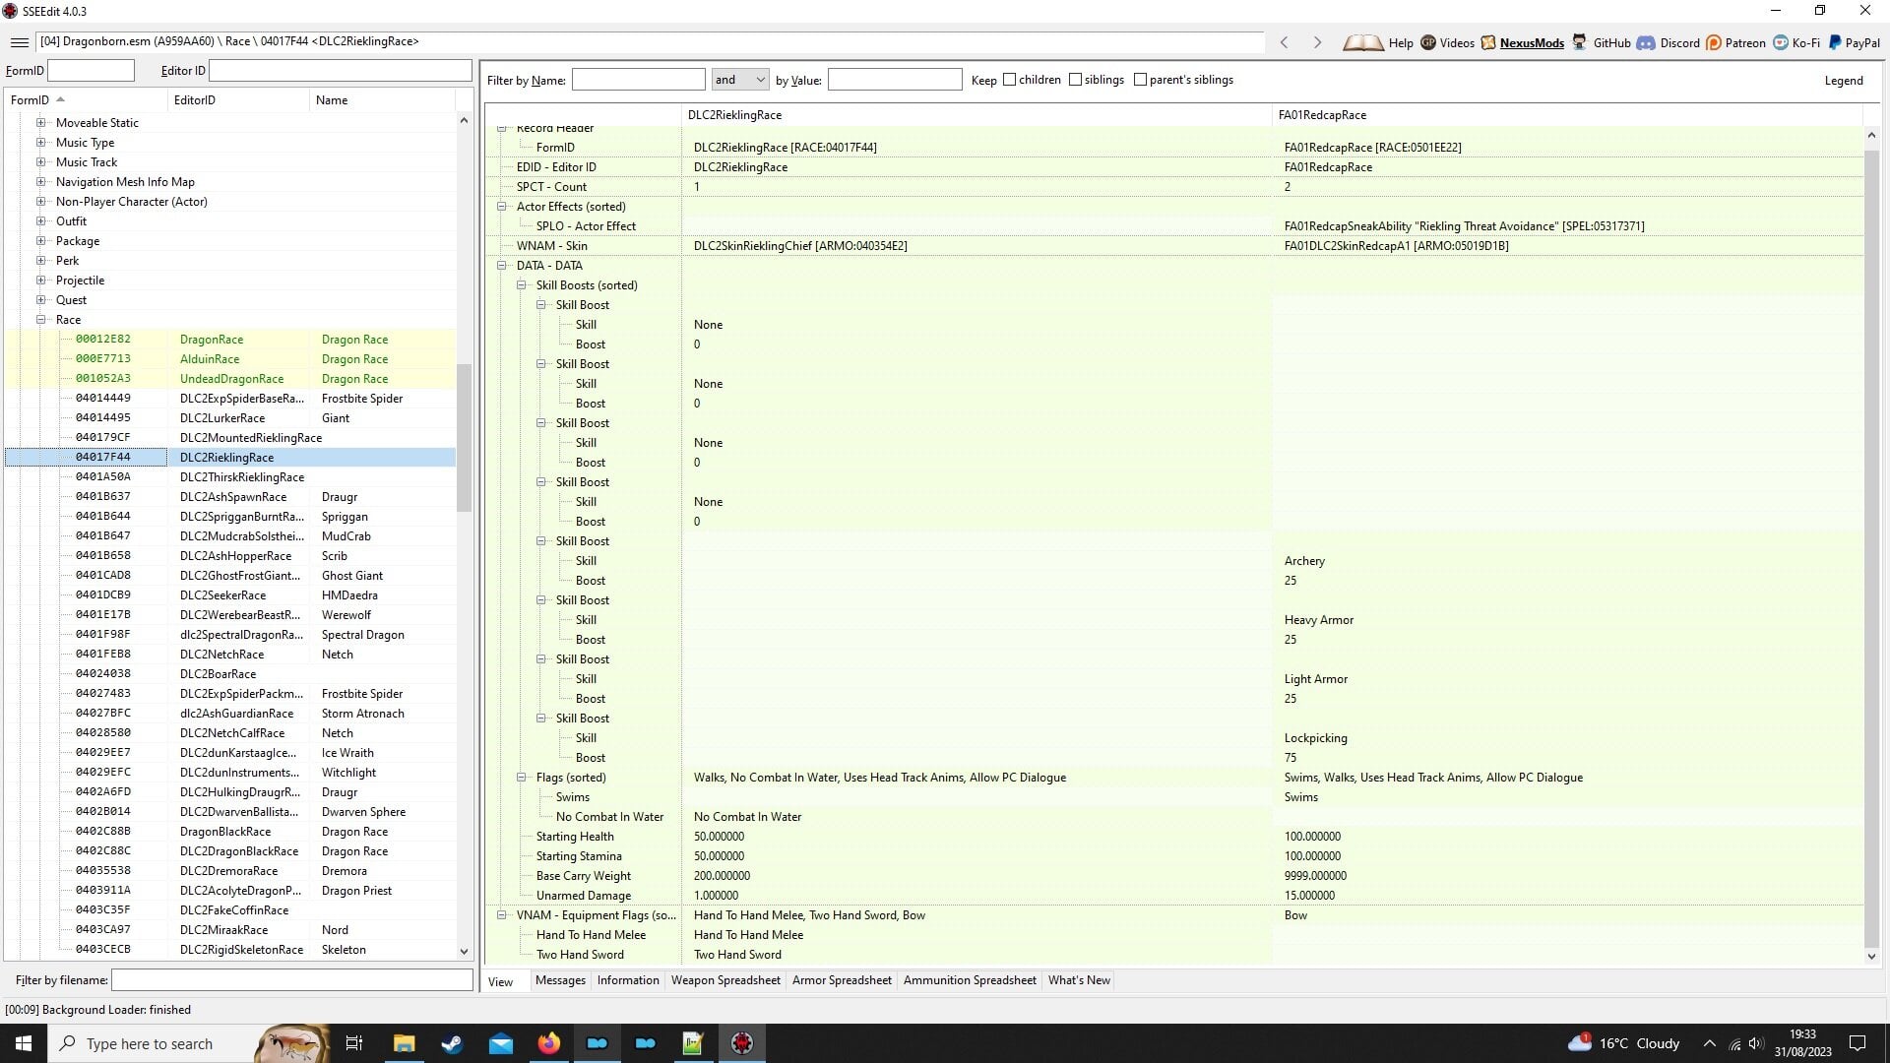
Task: Open the What's New tab
Action: [x=1079, y=980]
